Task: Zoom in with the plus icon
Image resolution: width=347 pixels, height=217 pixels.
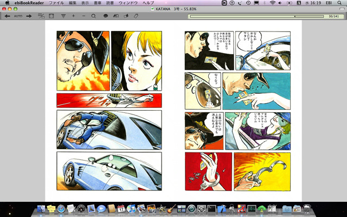Action: point(74,16)
